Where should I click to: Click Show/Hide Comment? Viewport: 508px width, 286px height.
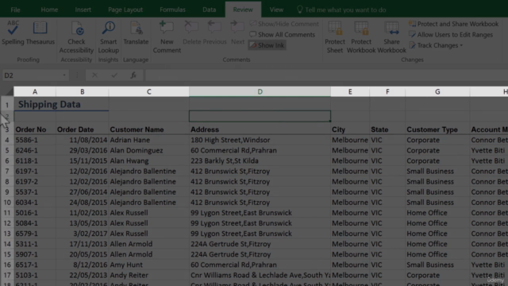pyautogui.click(x=284, y=24)
